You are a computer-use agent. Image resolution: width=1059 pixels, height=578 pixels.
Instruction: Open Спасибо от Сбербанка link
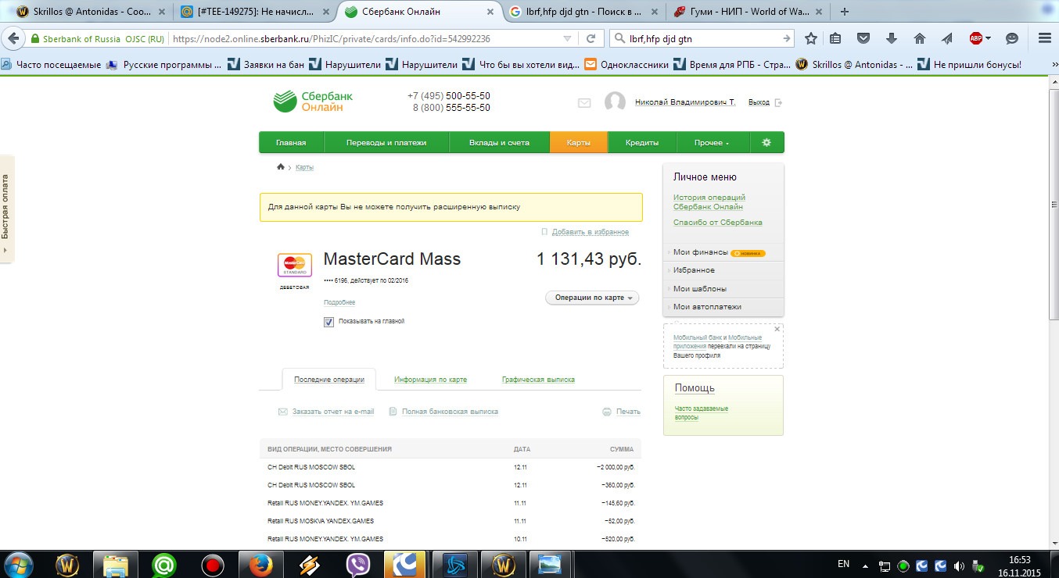coord(717,223)
